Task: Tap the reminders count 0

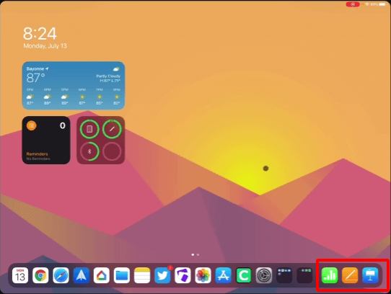Action: [x=63, y=125]
